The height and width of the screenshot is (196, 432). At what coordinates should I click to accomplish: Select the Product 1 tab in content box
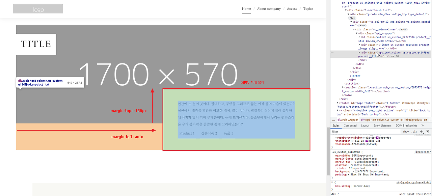click(187, 133)
